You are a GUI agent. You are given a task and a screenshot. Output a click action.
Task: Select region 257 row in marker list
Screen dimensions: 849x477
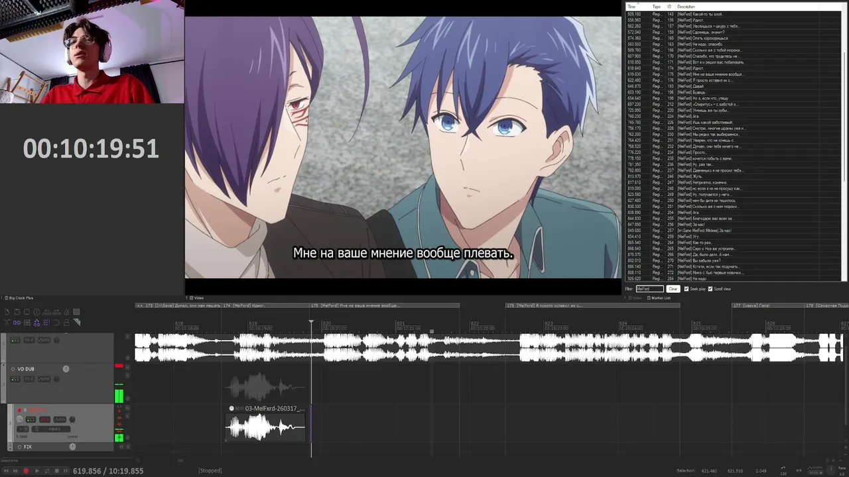pyautogui.click(x=734, y=231)
